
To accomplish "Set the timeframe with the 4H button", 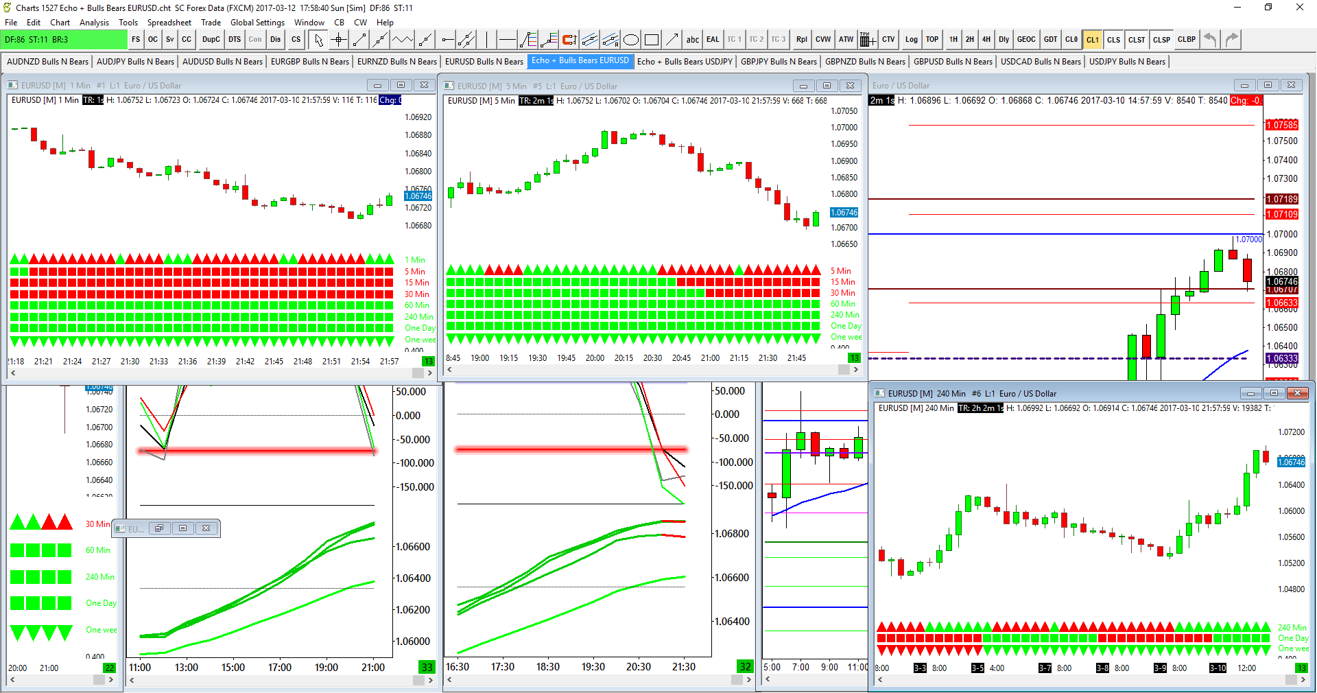I will 986,40.
